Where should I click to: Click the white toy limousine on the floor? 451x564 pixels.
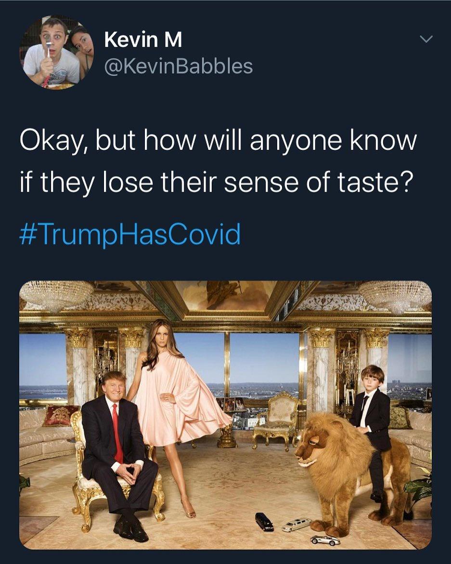[x=296, y=524]
